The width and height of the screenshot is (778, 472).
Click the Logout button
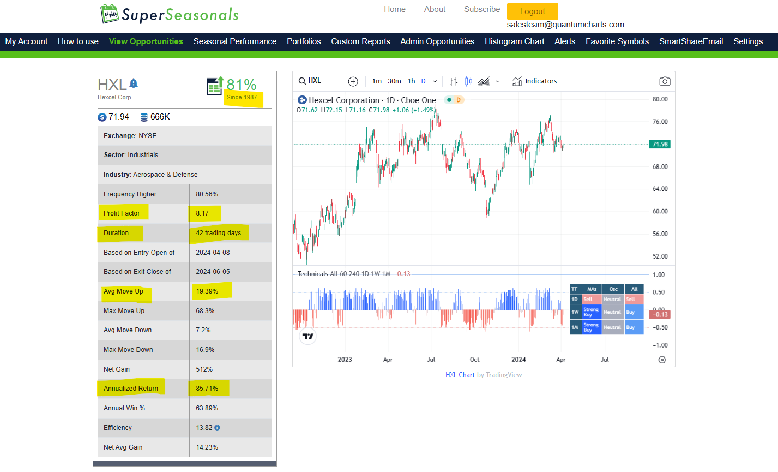(x=533, y=11)
